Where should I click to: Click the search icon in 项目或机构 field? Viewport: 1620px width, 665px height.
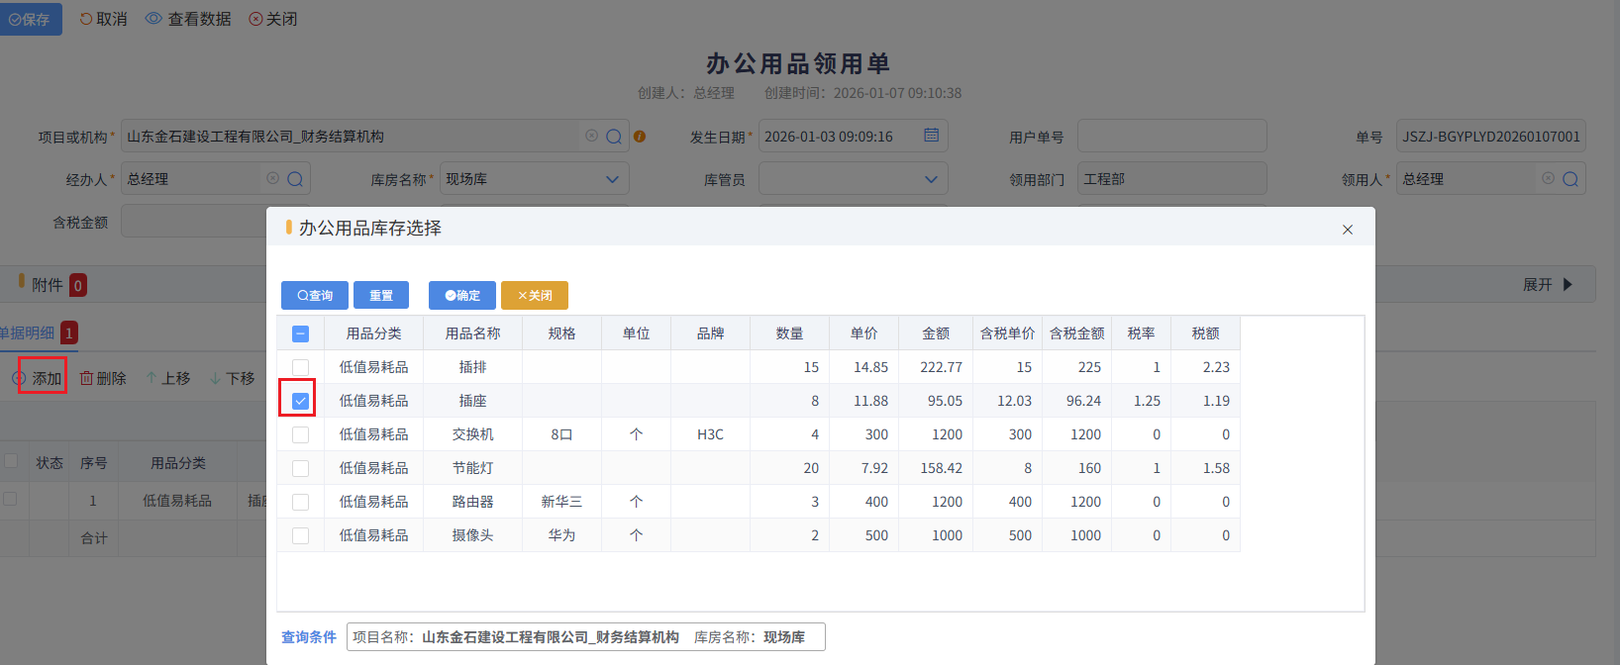pos(614,137)
